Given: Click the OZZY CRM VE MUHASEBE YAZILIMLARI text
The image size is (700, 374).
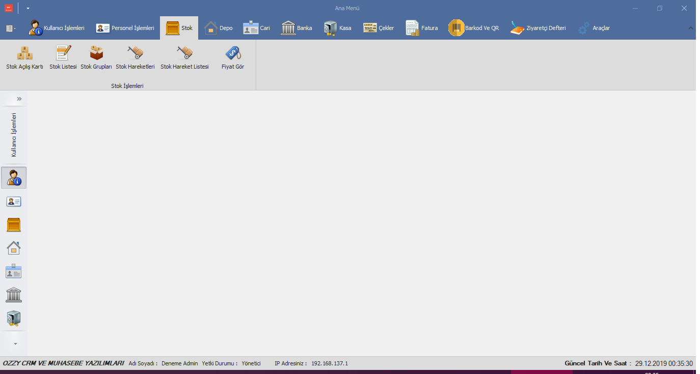Looking at the screenshot, I should click(63, 363).
